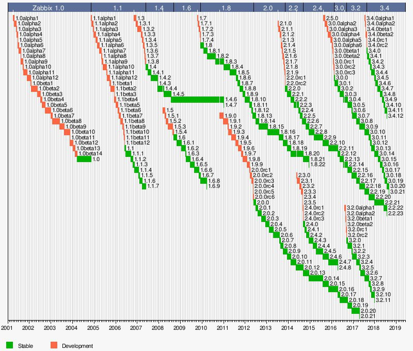
Task: Click the Development legend label
Action: (77, 346)
